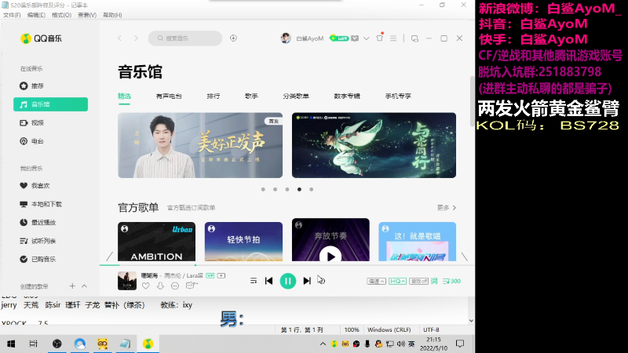The width and height of the screenshot is (628, 353).
Task: Seek using the song progress bar
Action: coord(287,265)
